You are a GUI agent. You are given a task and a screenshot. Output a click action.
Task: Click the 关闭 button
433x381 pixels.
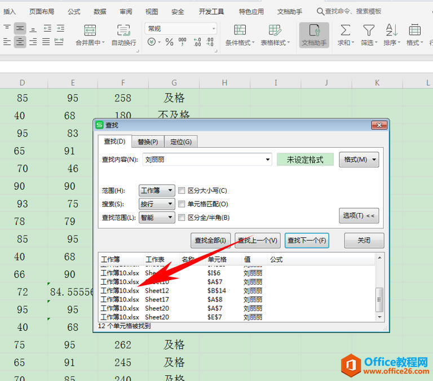364,241
